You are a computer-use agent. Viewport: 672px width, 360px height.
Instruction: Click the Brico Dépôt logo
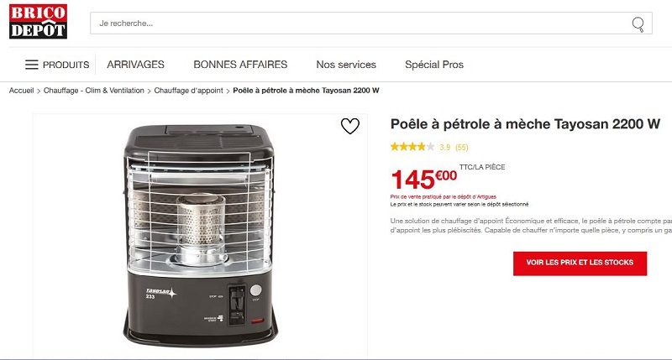click(38, 22)
